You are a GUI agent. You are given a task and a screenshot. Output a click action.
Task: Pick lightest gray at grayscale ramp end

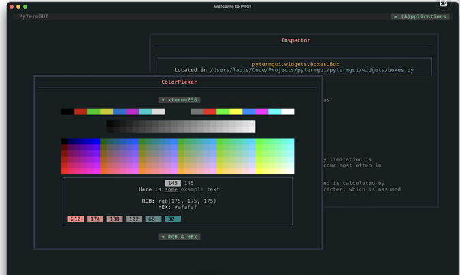point(251,127)
